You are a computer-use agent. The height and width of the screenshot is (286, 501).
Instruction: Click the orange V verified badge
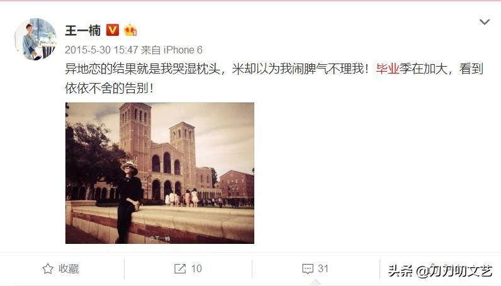113,30
